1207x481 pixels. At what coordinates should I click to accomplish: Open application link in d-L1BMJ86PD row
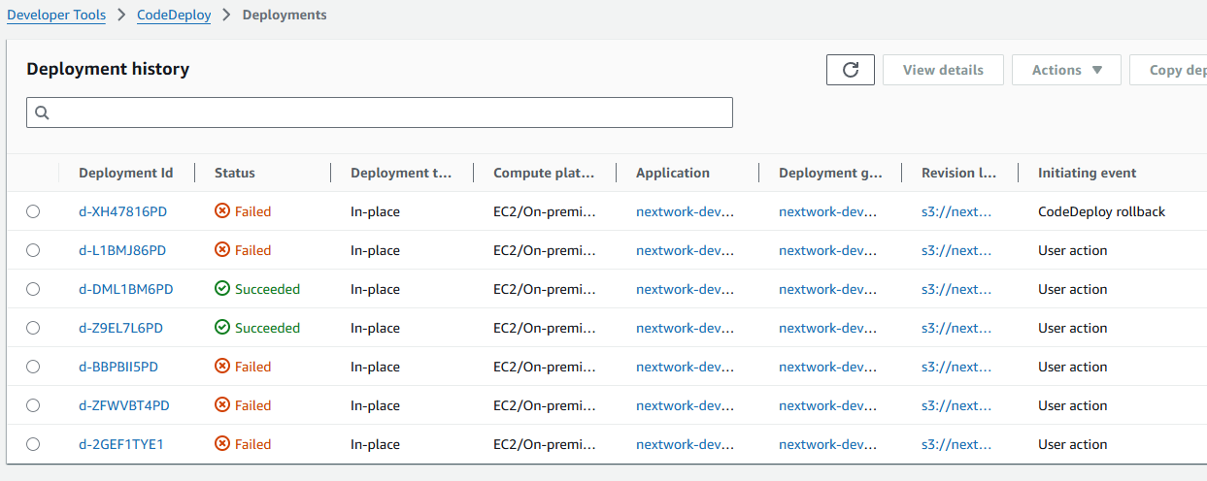[685, 250]
